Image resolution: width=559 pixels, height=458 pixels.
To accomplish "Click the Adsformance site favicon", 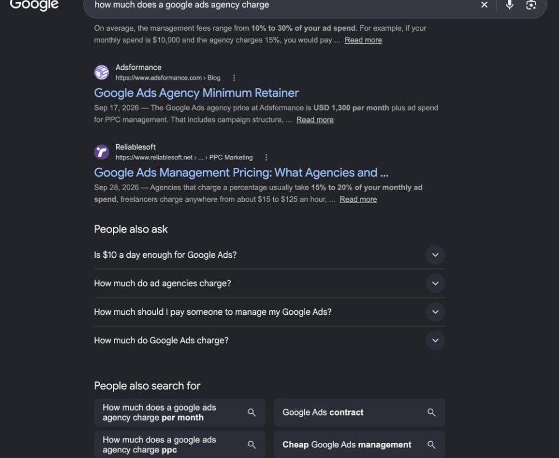I will click(102, 72).
